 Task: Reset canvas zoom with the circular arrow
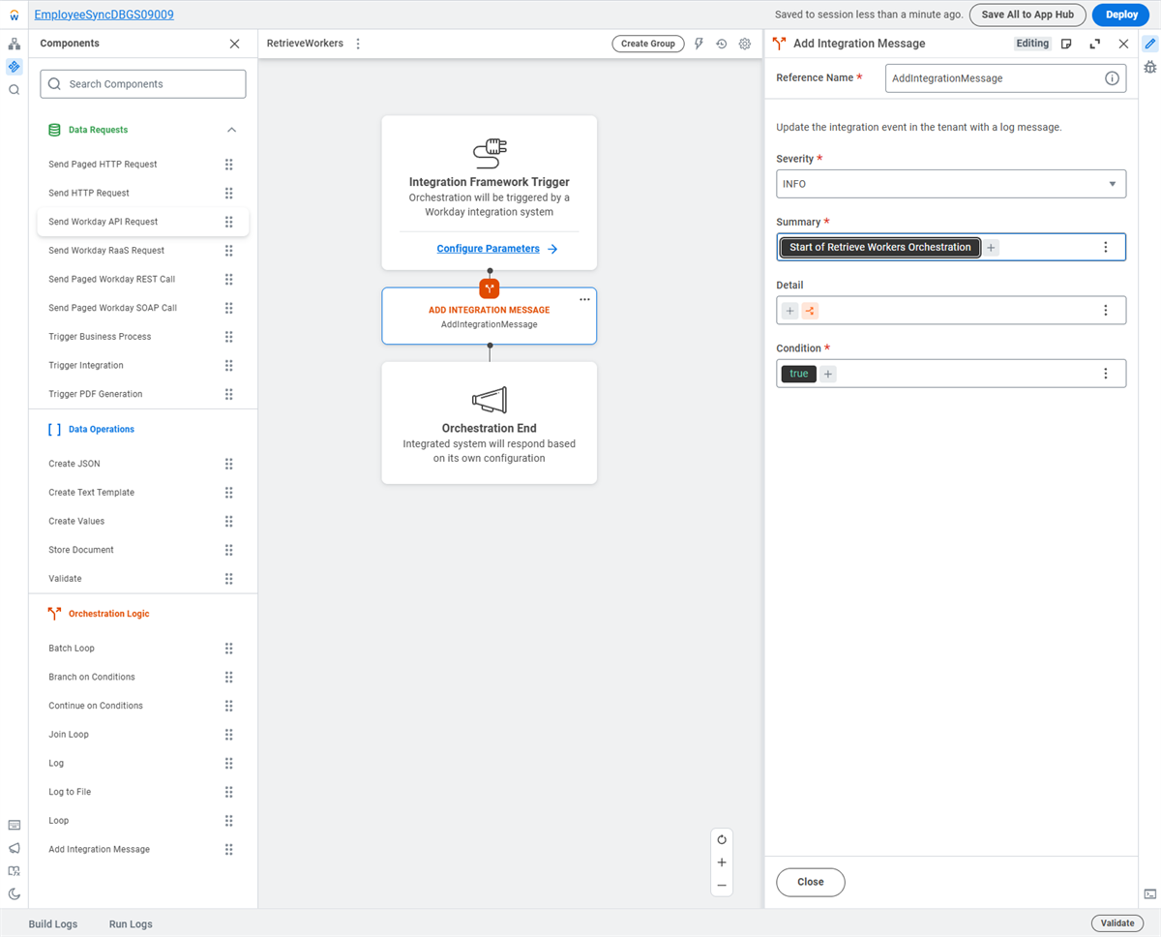coord(722,839)
